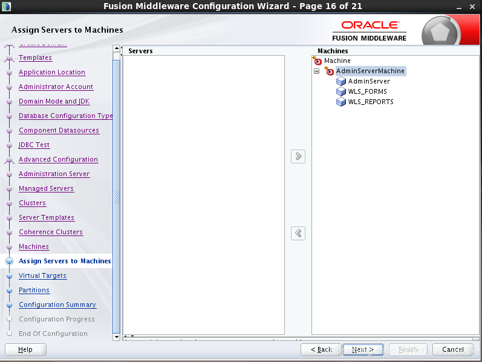The height and width of the screenshot is (362, 482).
Task: Select AdminServer under AdminServerMachine
Action: [x=369, y=81]
